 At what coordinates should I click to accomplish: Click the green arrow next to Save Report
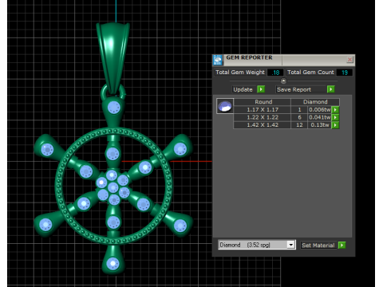coord(330,89)
